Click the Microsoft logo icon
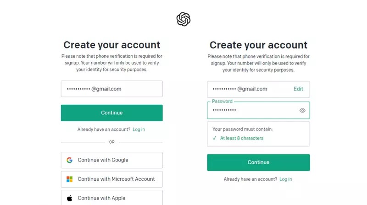The height and width of the screenshot is (205, 367). point(70,179)
